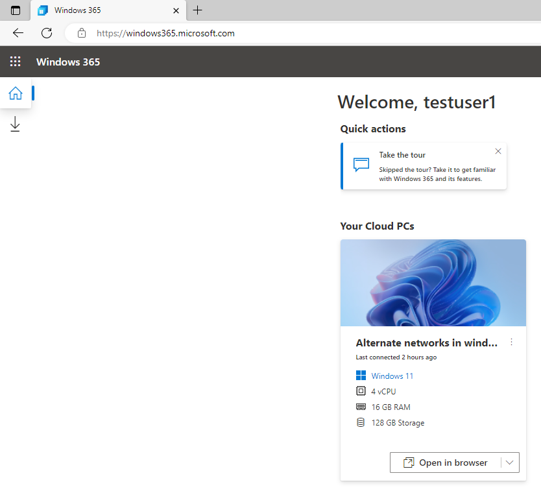541x493 pixels.
Task: Click the browser back arrow
Action: [18, 33]
